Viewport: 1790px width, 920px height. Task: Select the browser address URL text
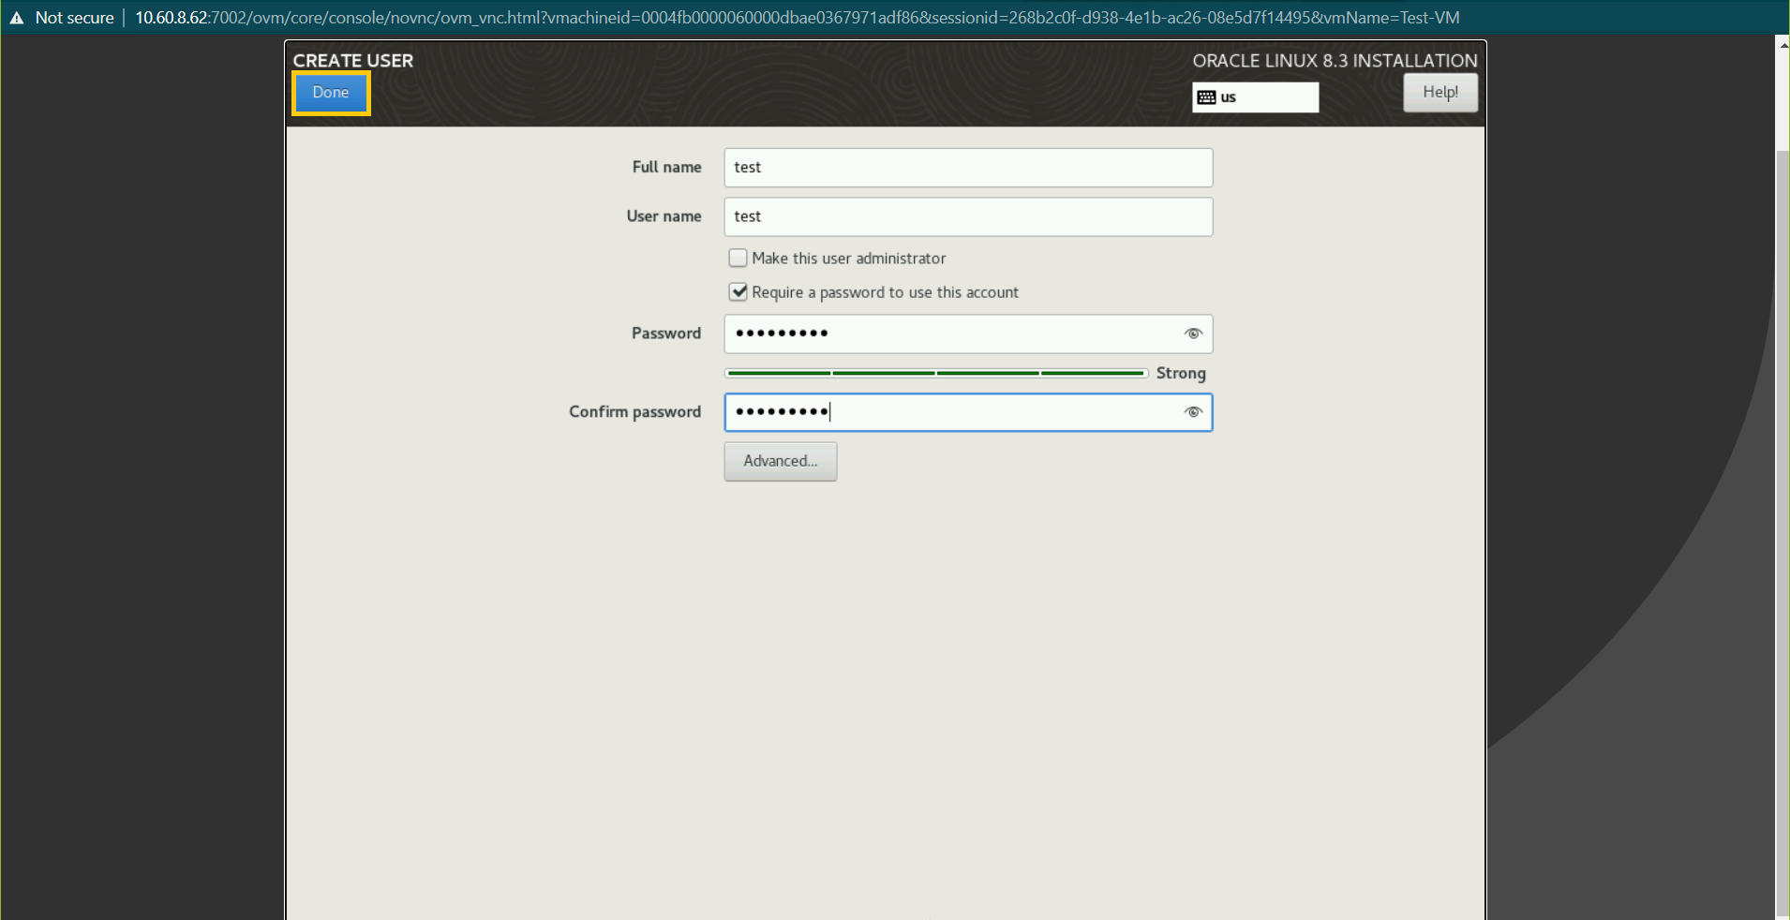[797, 18]
